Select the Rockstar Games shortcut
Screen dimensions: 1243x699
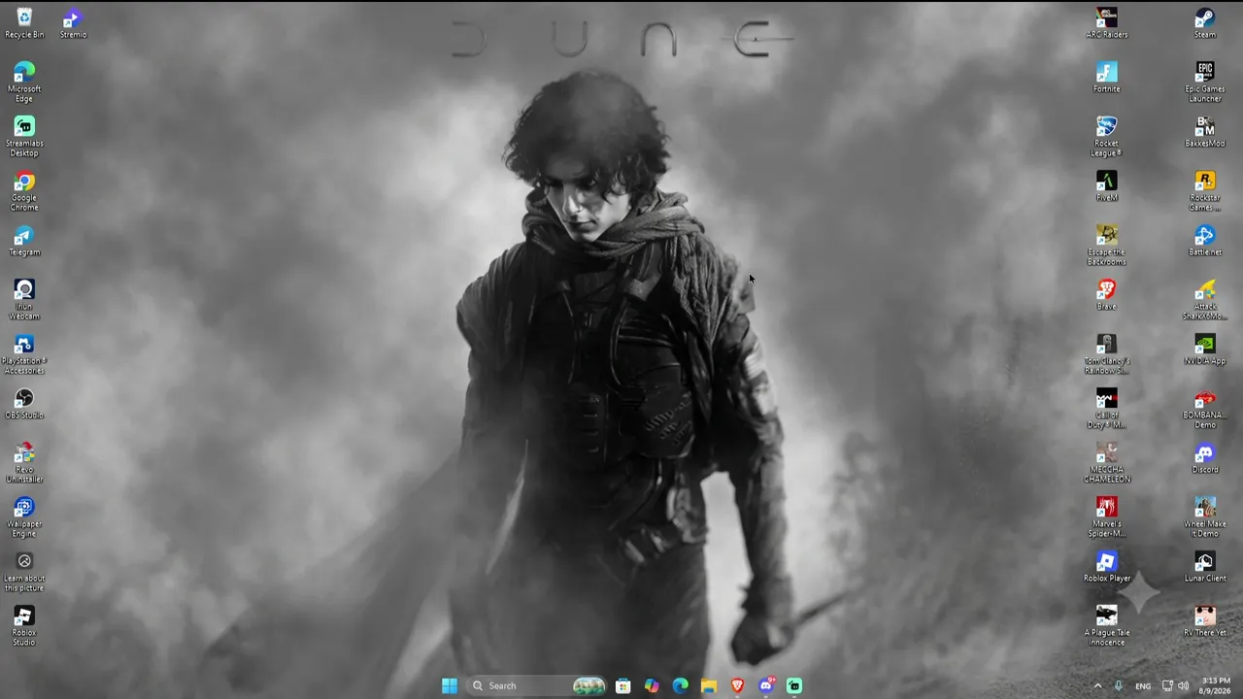click(1205, 191)
